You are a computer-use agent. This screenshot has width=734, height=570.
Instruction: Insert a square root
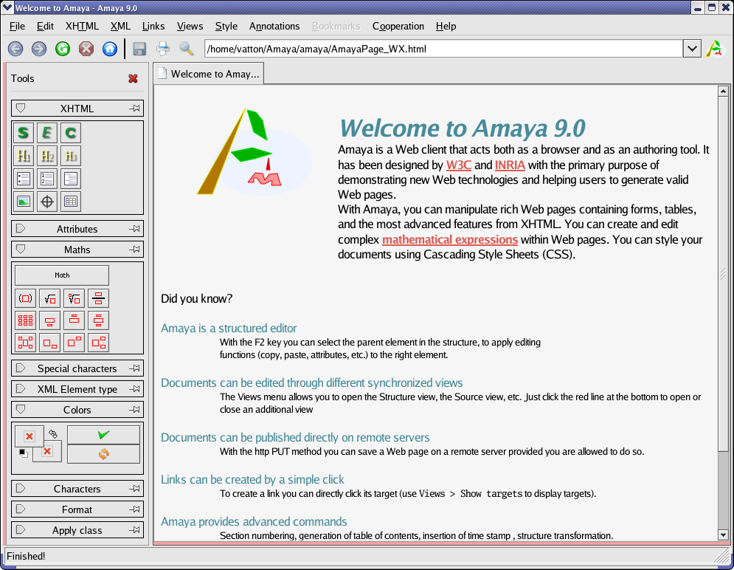coord(49,298)
